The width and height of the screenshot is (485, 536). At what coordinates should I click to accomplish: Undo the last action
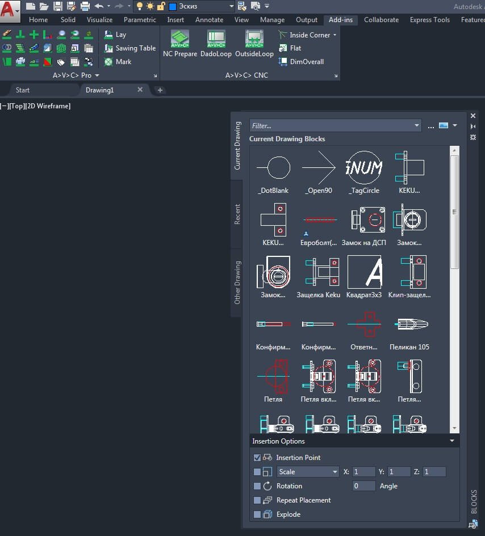click(99, 6)
